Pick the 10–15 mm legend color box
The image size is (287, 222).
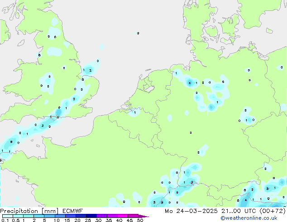click(60, 216)
